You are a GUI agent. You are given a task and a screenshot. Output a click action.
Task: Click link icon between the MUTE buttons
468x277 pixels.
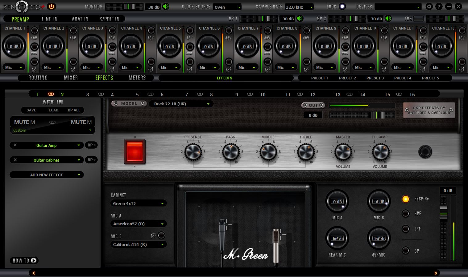pos(52,122)
